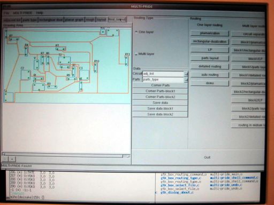The width and height of the screenshot is (274, 205).
Task: Click the zoom-in plus button
Action: click(12, 159)
